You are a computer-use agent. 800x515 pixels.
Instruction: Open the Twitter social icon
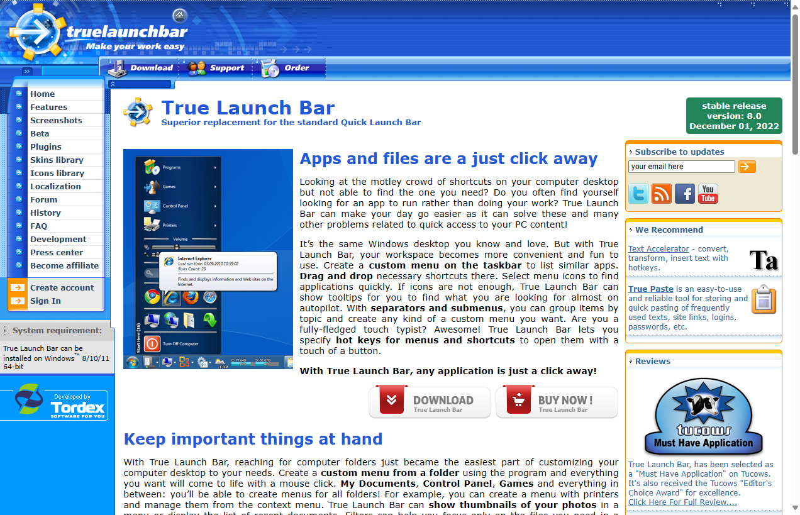point(638,194)
